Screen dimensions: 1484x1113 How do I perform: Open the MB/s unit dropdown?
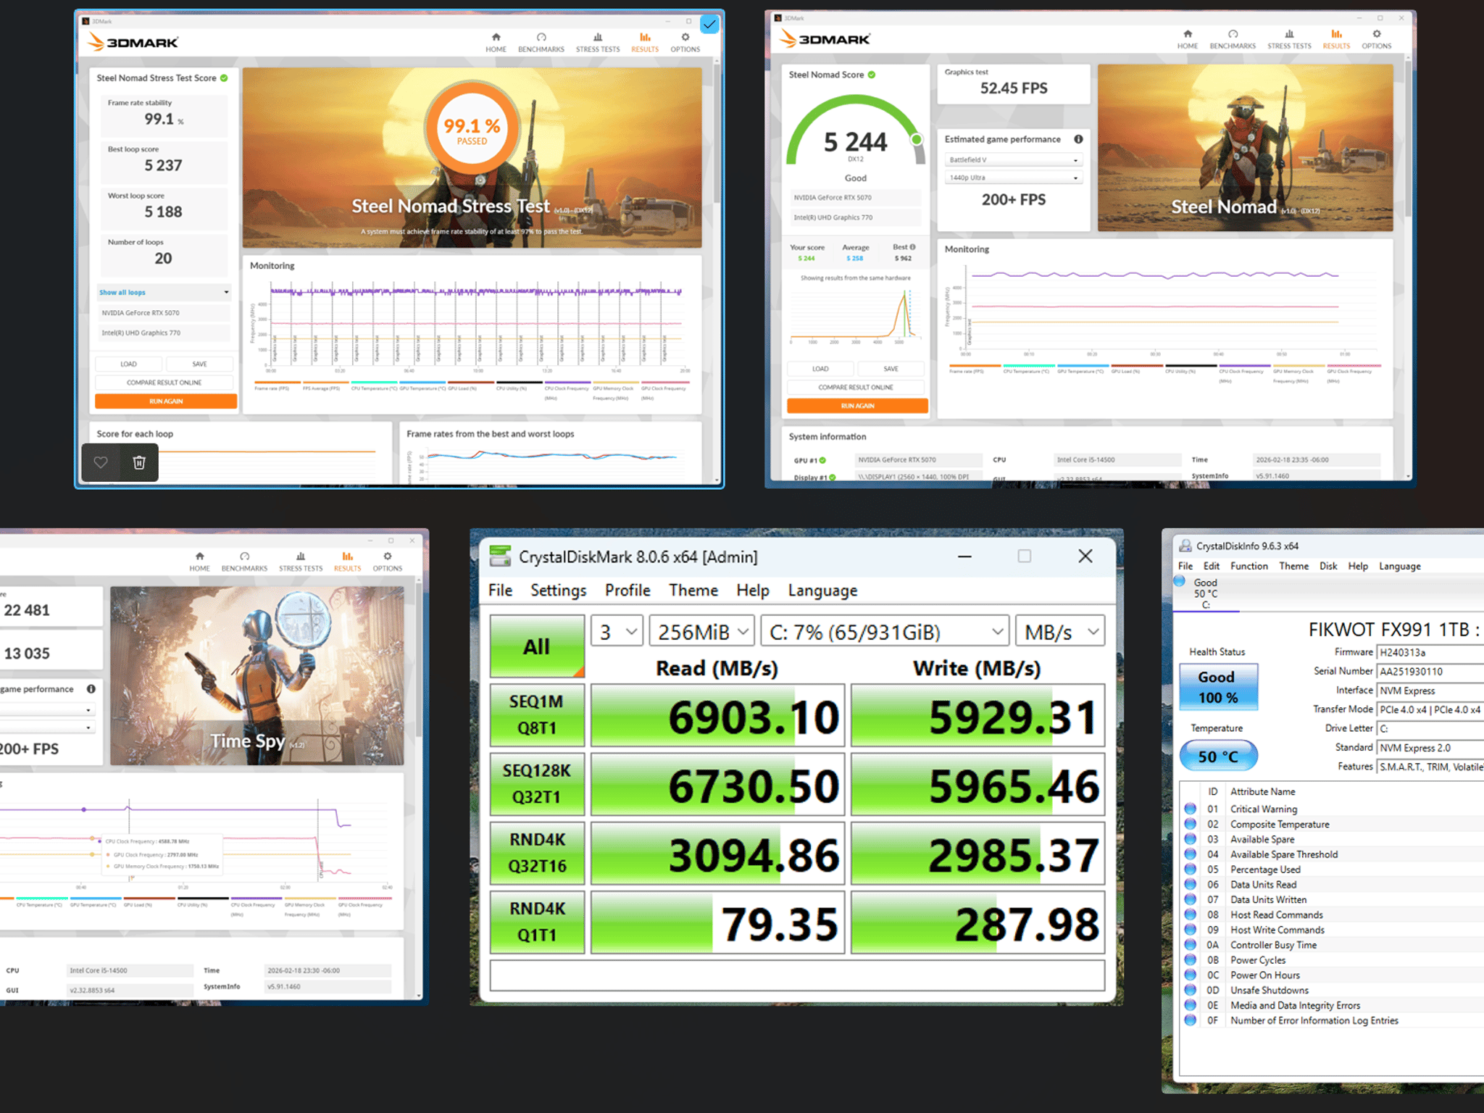(x=1060, y=632)
